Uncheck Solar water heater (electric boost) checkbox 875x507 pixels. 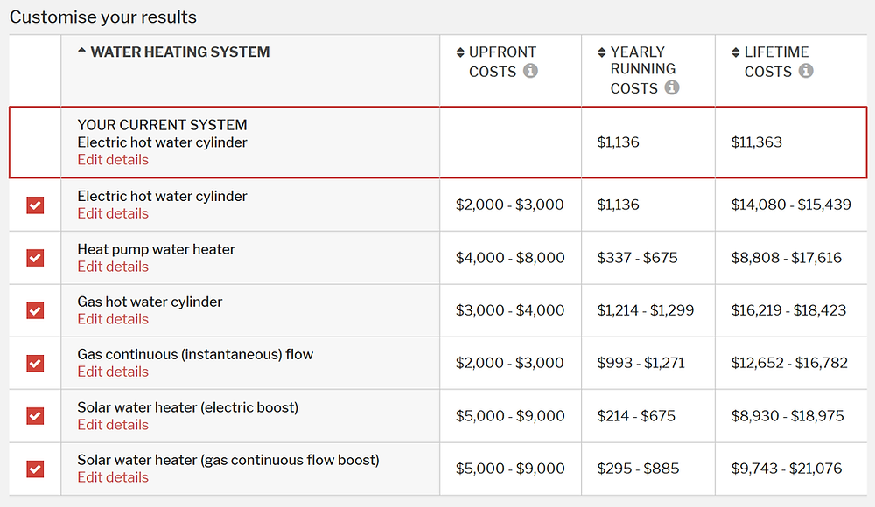click(35, 416)
